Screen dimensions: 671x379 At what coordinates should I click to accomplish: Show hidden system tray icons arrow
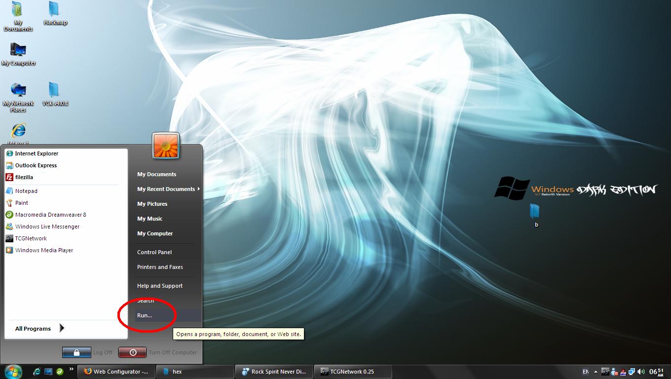click(x=596, y=372)
